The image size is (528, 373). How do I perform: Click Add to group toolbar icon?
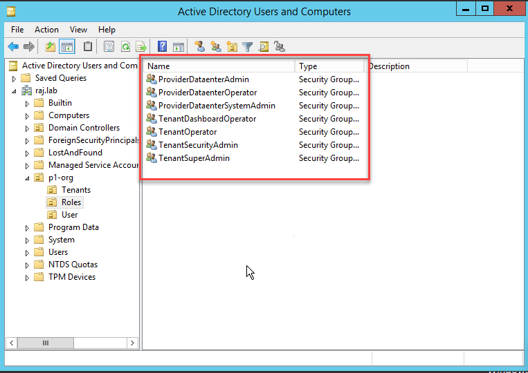280,46
